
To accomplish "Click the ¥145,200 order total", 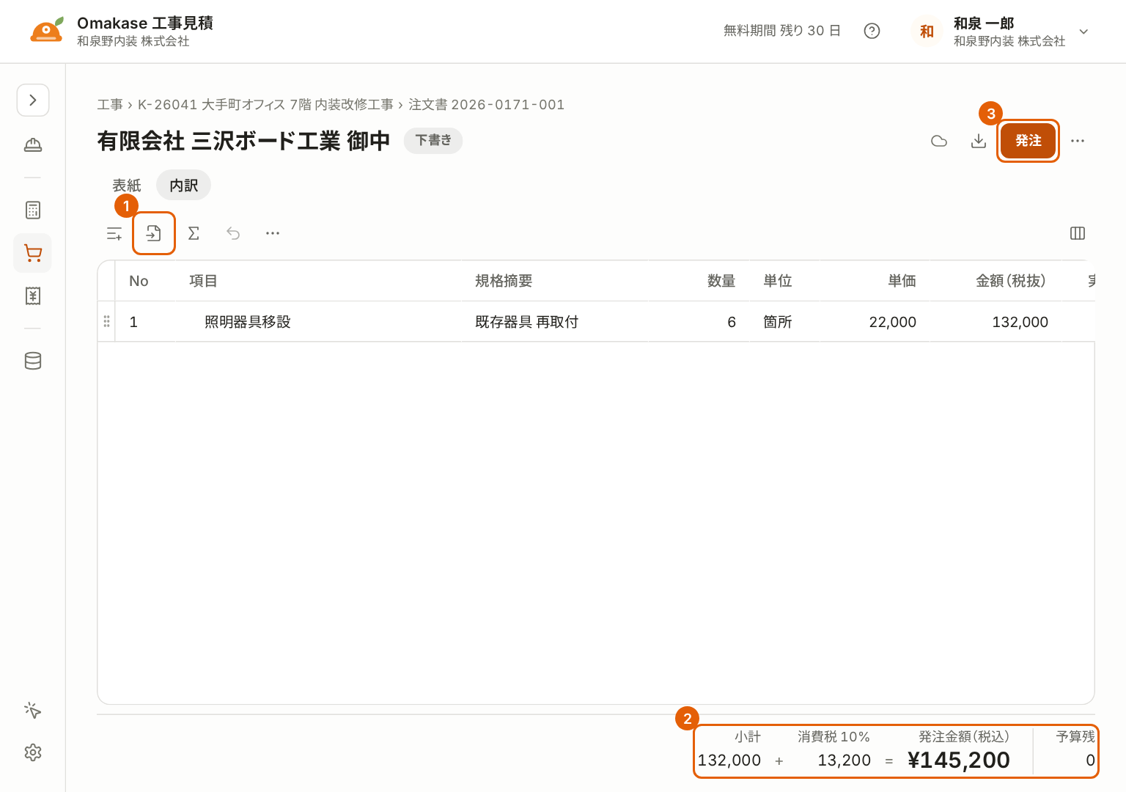I will point(959,760).
